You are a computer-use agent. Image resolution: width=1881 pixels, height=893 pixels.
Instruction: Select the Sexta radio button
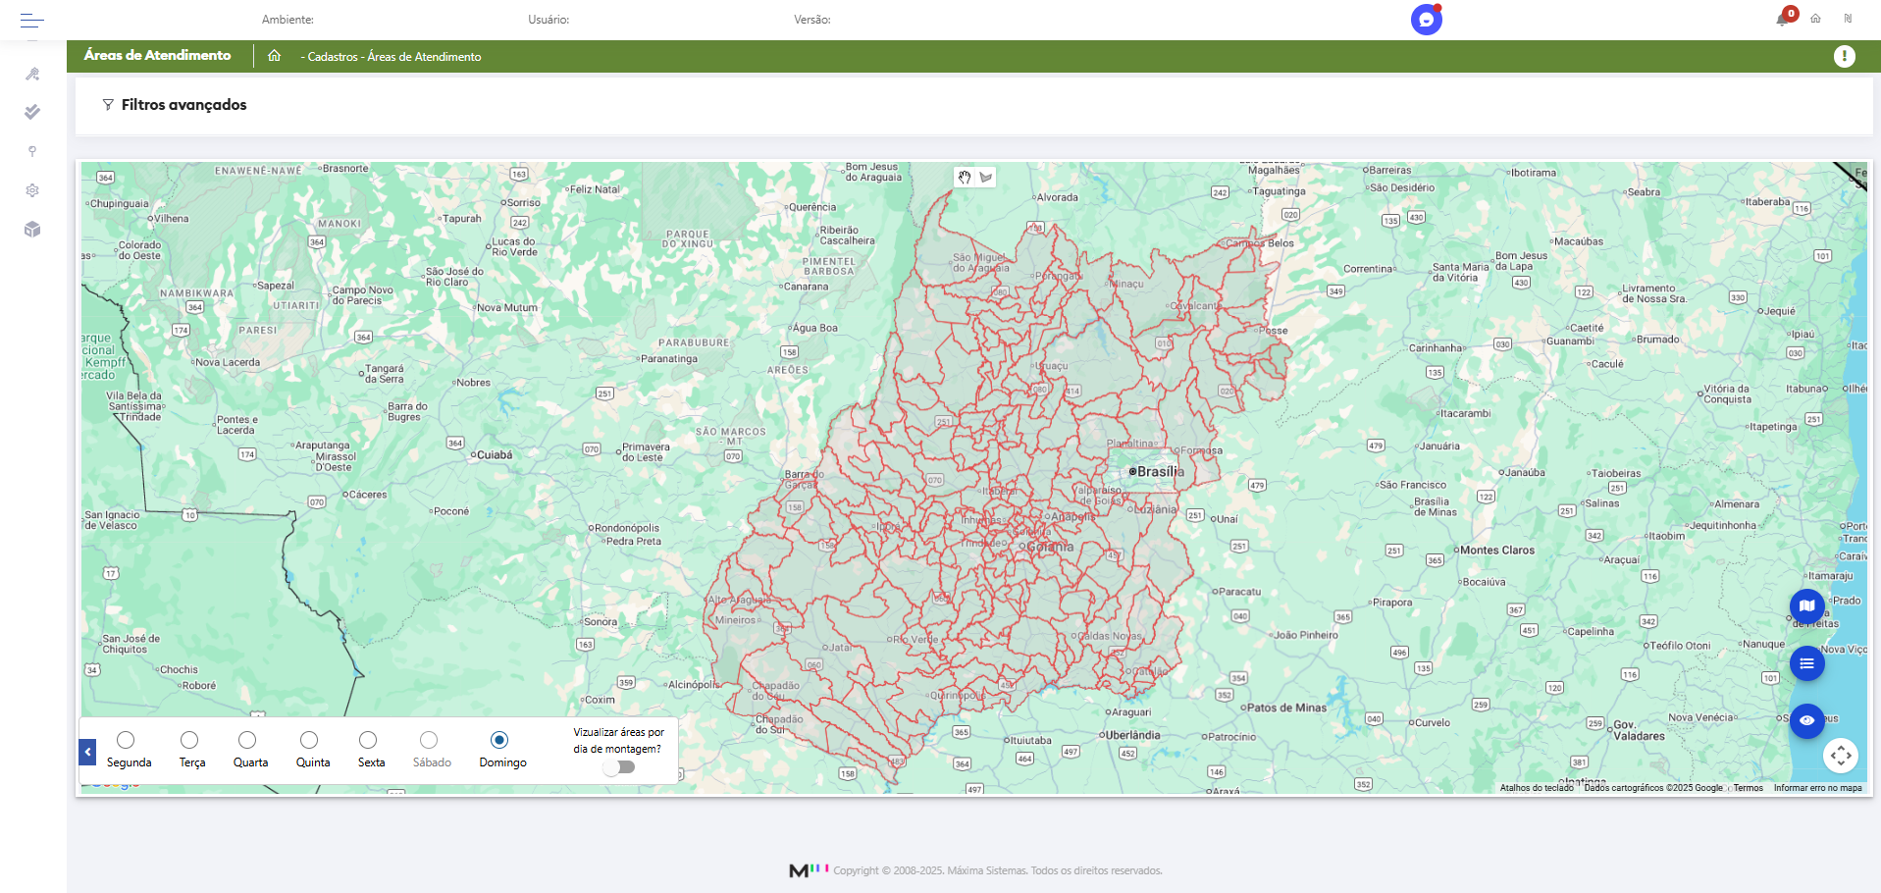pos(368,740)
